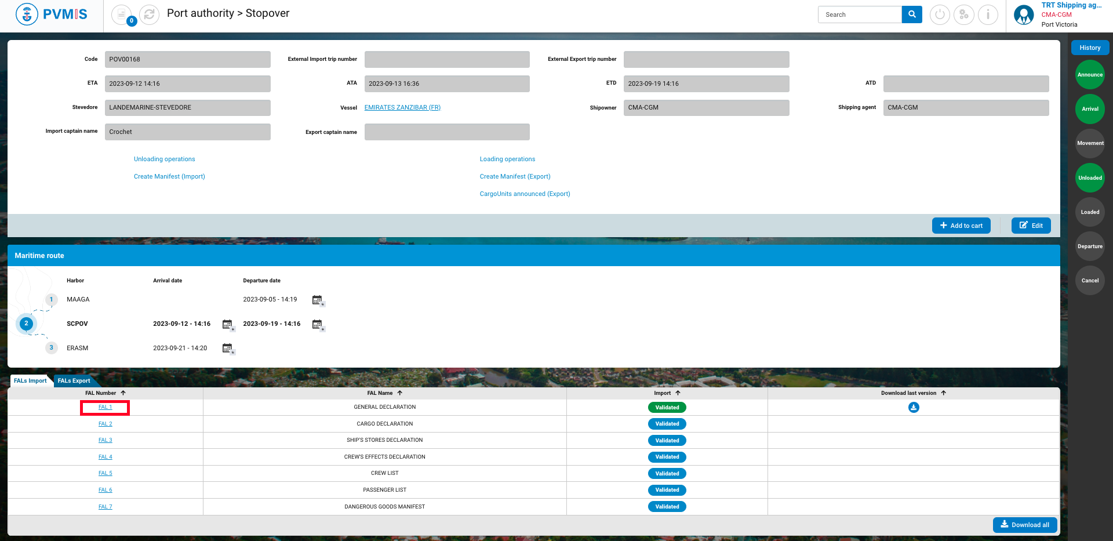Open calendar icon for MAAGA departure date
This screenshot has height=541, width=1113.
point(318,300)
